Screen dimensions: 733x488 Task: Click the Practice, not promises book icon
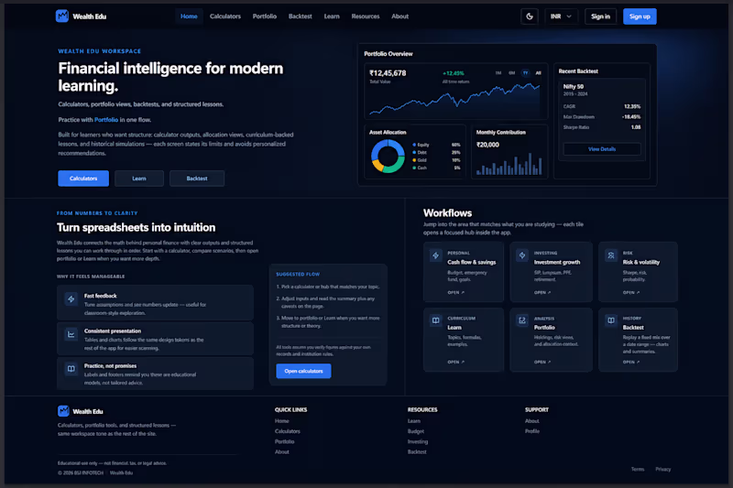click(x=71, y=369)
